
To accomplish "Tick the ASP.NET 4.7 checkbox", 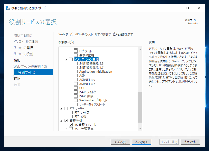I will coord(76,84).
